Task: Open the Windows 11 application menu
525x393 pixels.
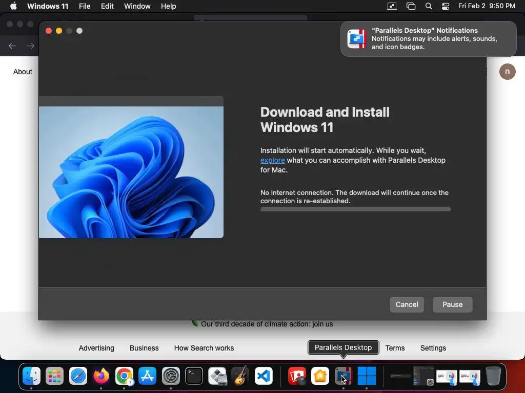Action: pos(48,6)
